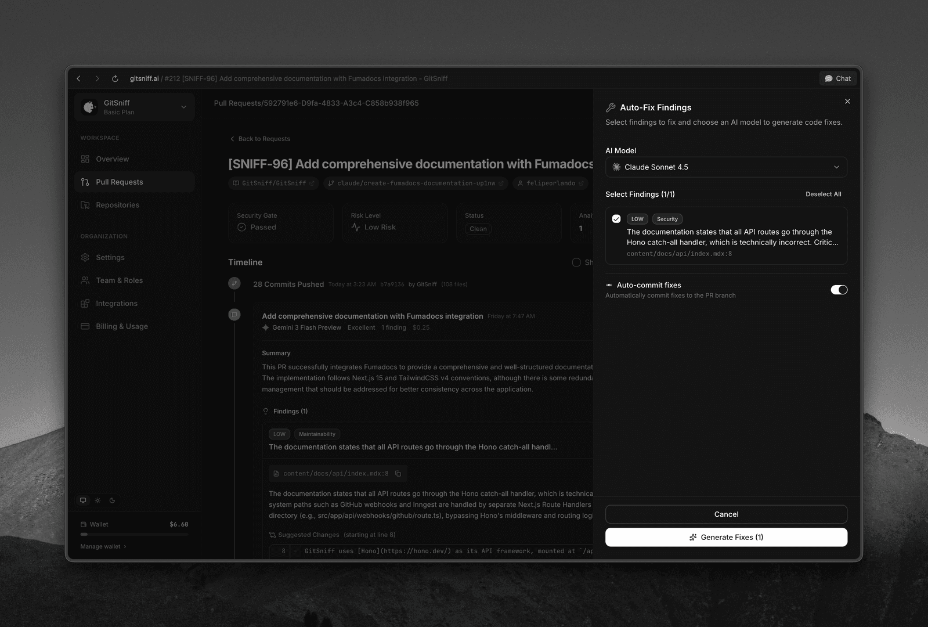Screen dimensions: 928x627
Task: Click the LOW tag in timeline finding
Action: click(x=279, y=434)
